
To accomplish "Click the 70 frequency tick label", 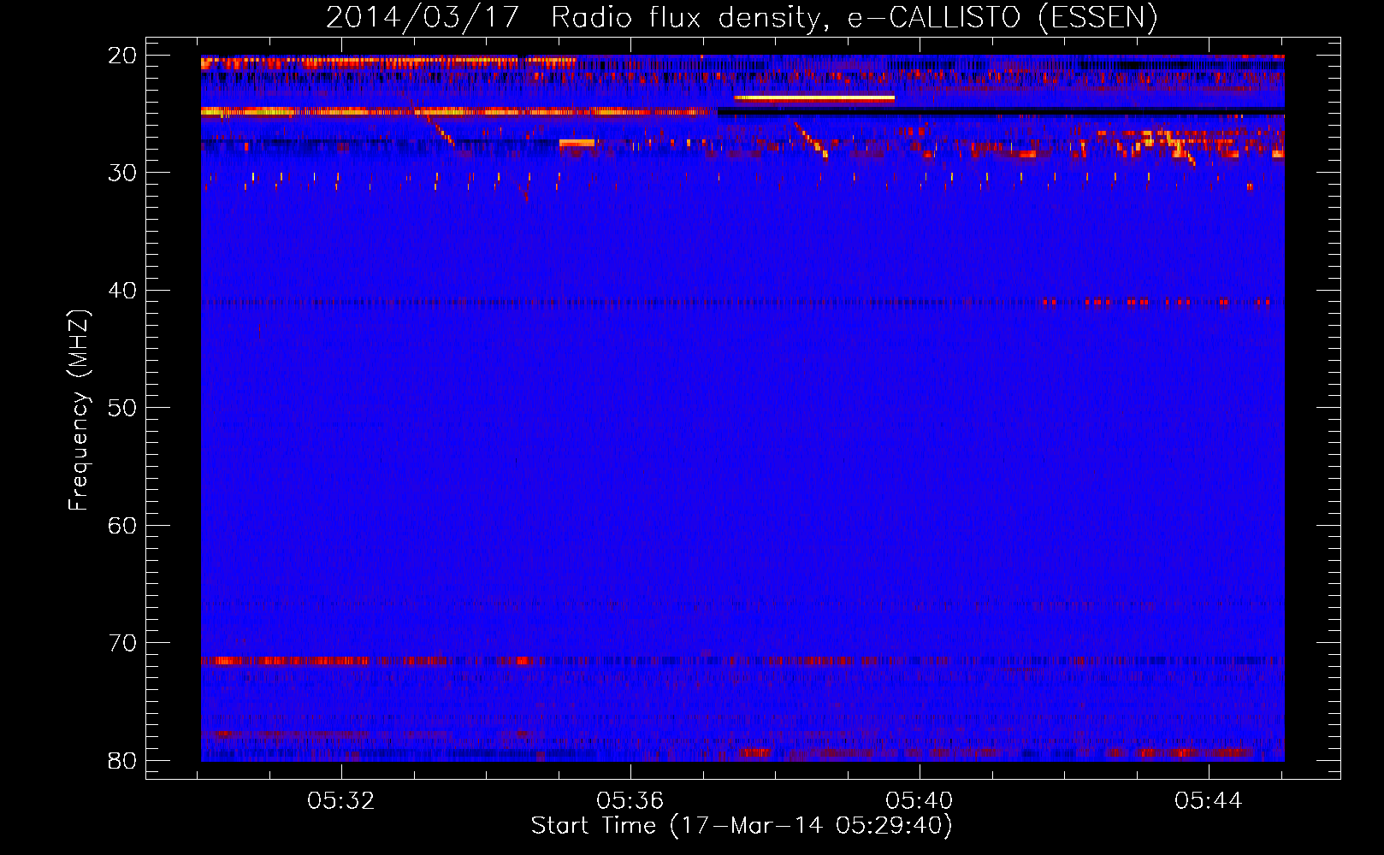I will (x=122, y=643).
